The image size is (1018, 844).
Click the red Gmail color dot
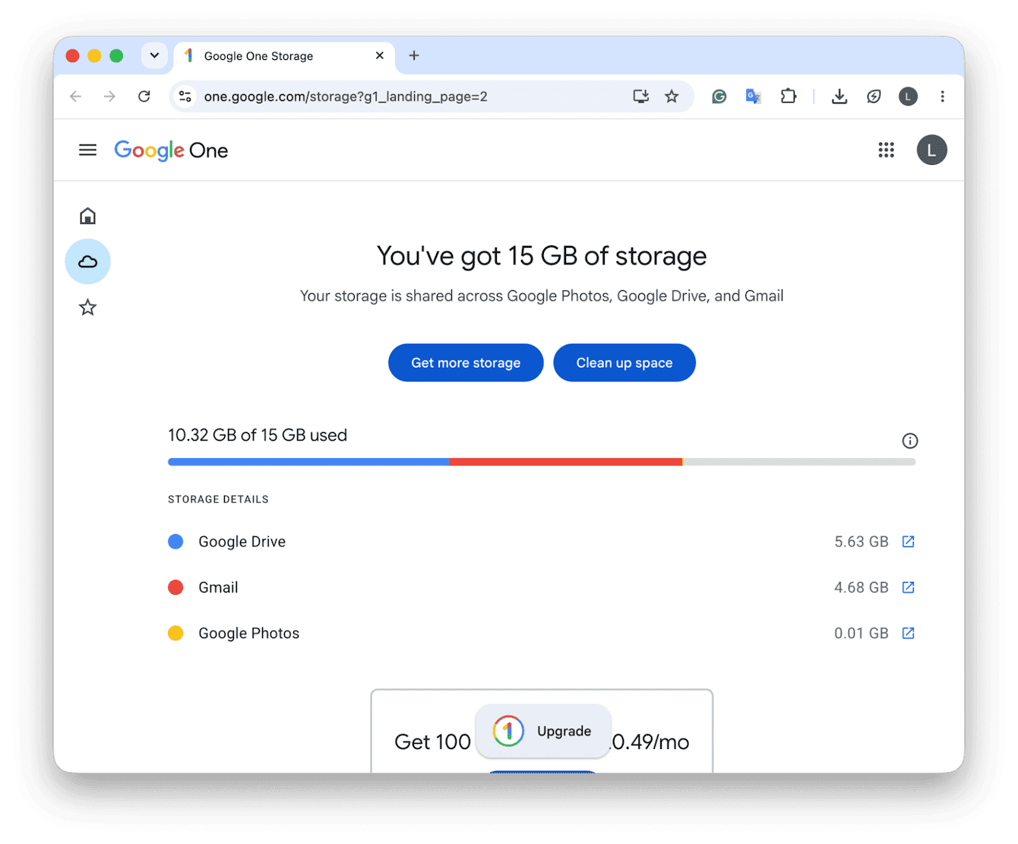175,587
